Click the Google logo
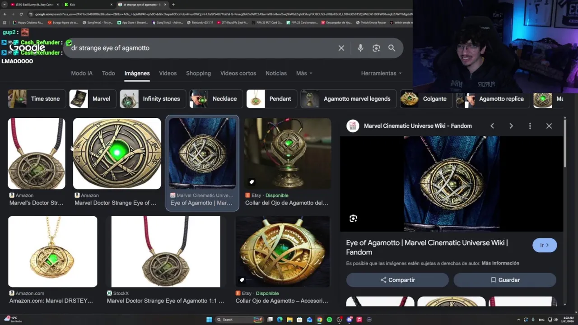Screen dimensions: 578x325 tap(27, 48)
